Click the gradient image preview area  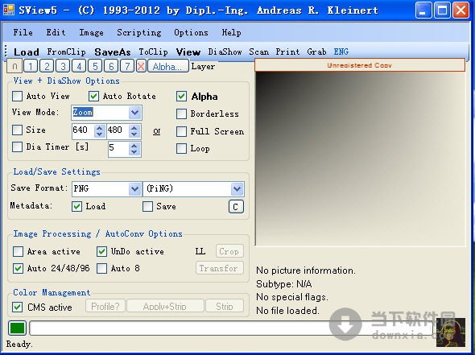[x=360, y=159]
